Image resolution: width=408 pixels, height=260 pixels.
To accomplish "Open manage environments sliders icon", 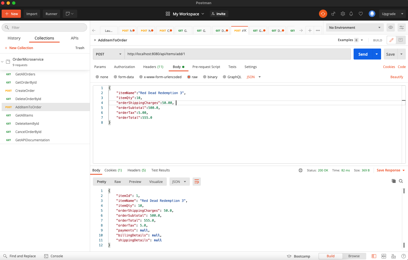I will click(x=401, y=27).
